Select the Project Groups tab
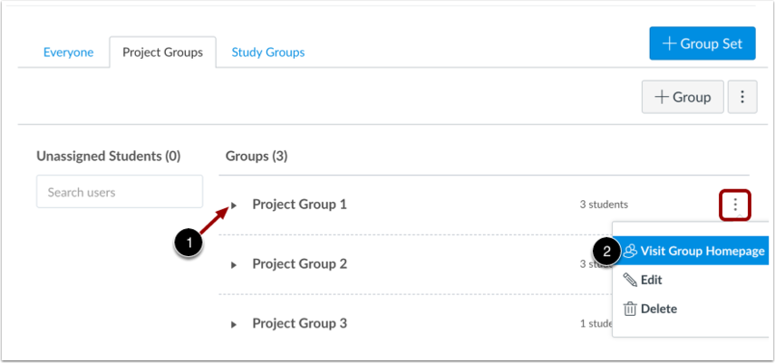This screenshot has width=775, height=363. click(x=162, y=53)
